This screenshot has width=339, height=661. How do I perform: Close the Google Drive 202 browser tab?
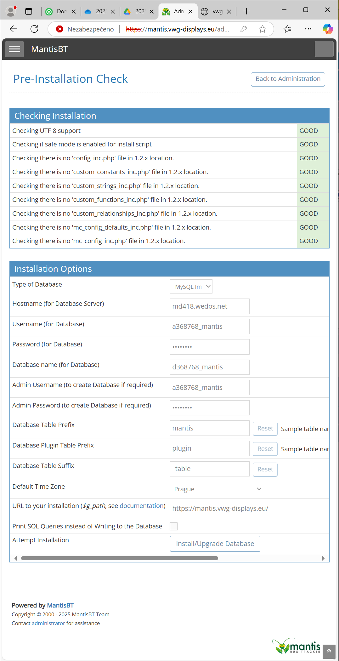152,12
